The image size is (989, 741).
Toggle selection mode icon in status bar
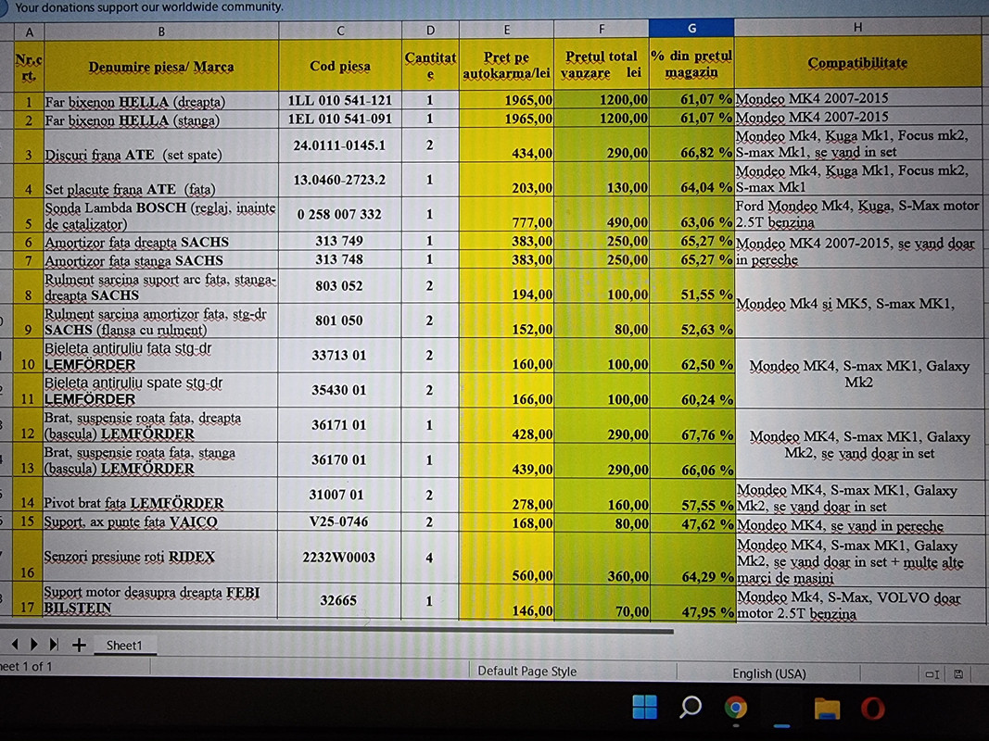932,674
